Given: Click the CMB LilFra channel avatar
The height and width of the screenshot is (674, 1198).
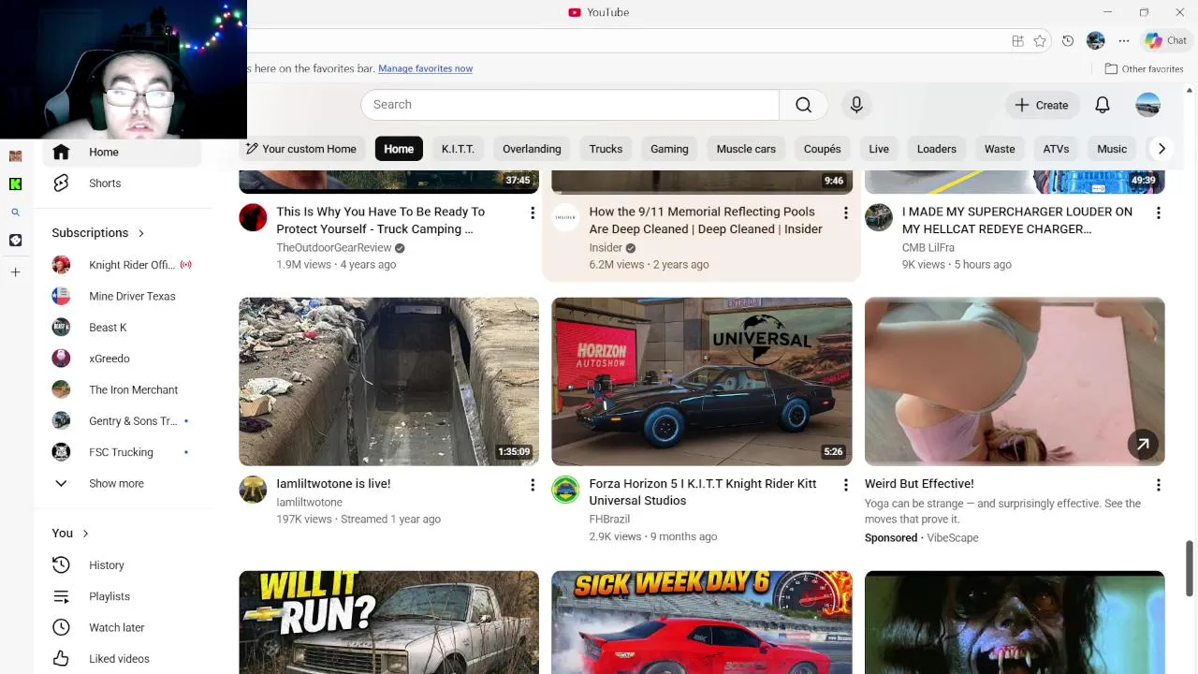Looking at the screenshot, I should (x=878, y=217).
